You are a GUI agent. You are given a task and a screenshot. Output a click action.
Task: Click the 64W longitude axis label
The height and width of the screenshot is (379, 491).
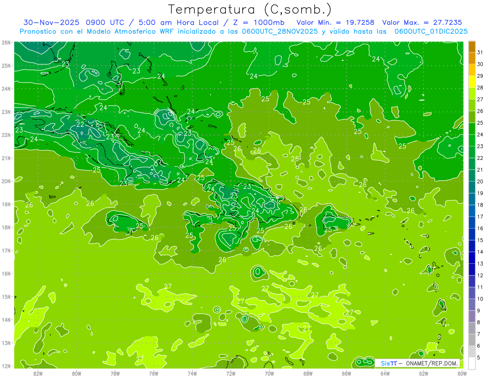(385, 373)
